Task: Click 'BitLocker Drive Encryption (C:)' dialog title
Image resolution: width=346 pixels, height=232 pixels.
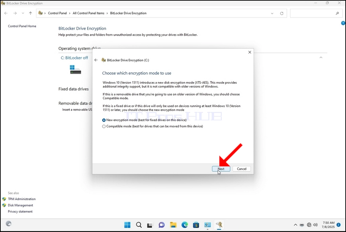Action: click(128, 60)
